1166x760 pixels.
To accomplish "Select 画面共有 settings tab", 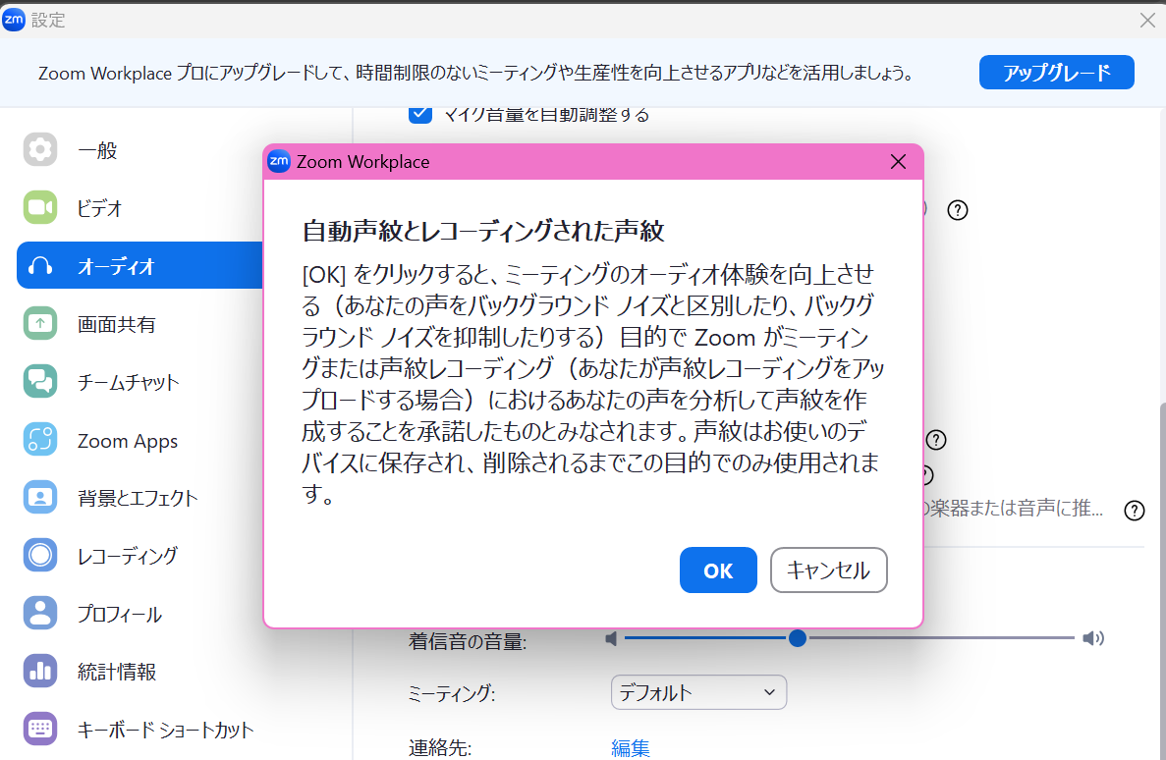I will (x=139, y=323).
